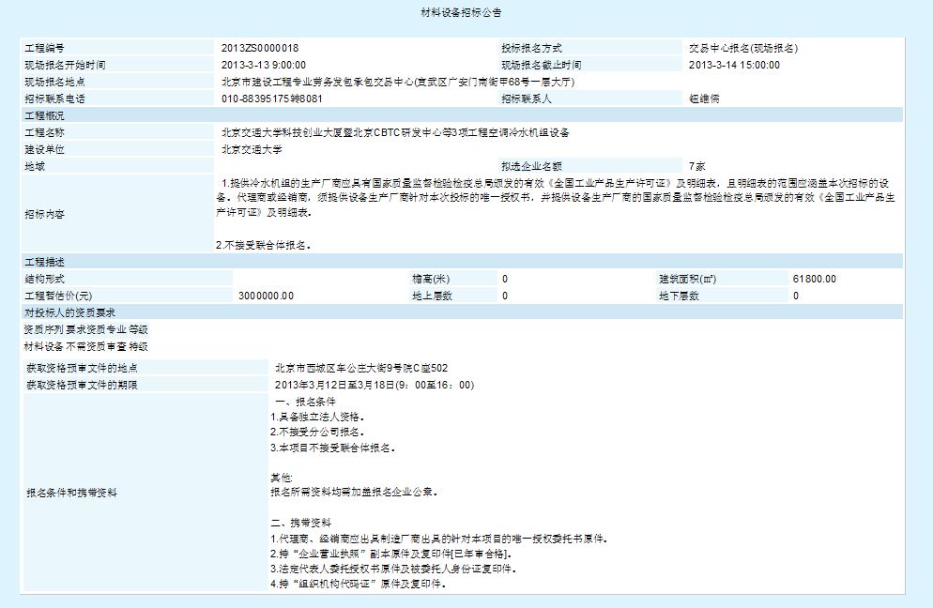This screenshot has width=933, height=608.
Task: Select the row 材料设备 不需资质审查 特级
Action: click(x=85, y=346)
